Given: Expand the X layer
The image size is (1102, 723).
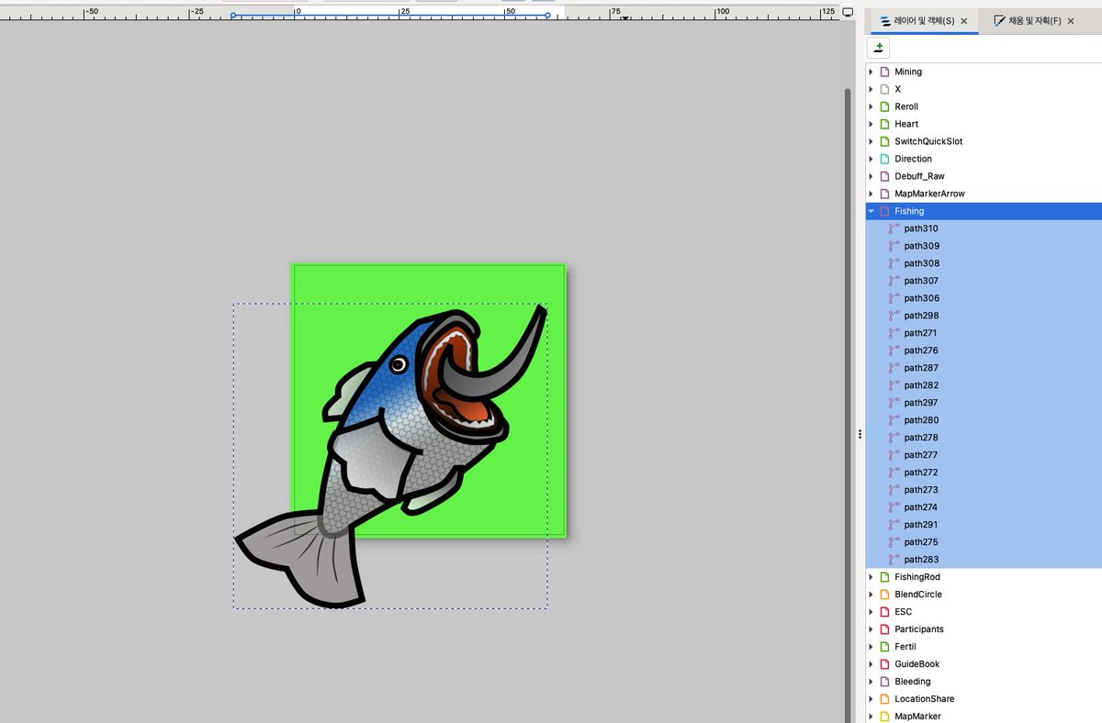Looking at the screenshot, I should [871, 89].
